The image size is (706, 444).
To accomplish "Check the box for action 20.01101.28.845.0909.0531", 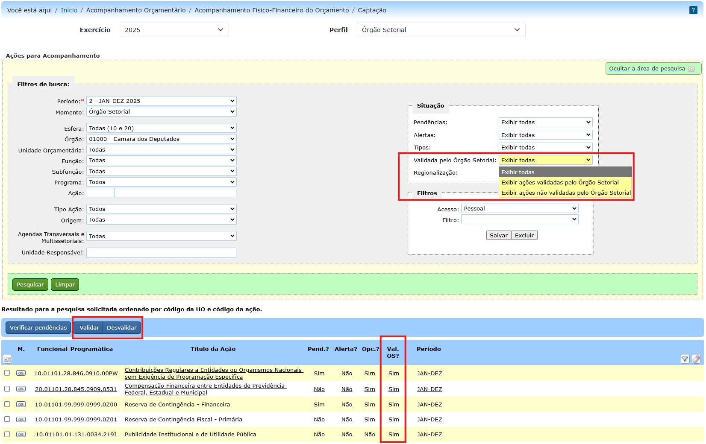I will 7,389.
